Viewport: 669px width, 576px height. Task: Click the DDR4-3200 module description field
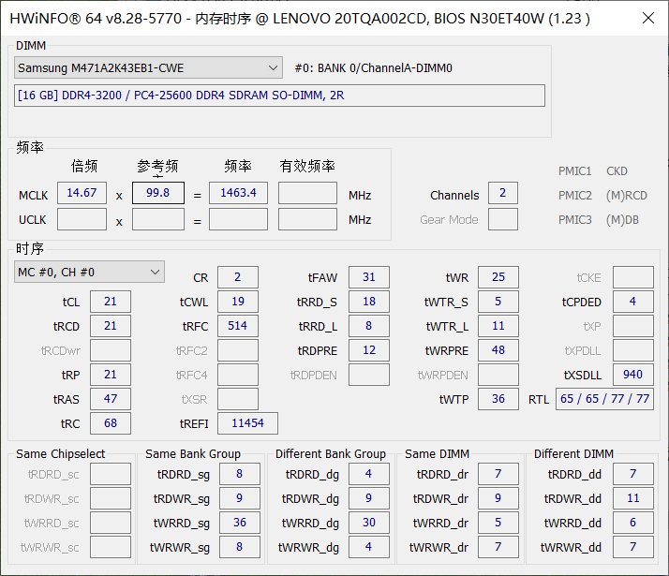point(279,96)
